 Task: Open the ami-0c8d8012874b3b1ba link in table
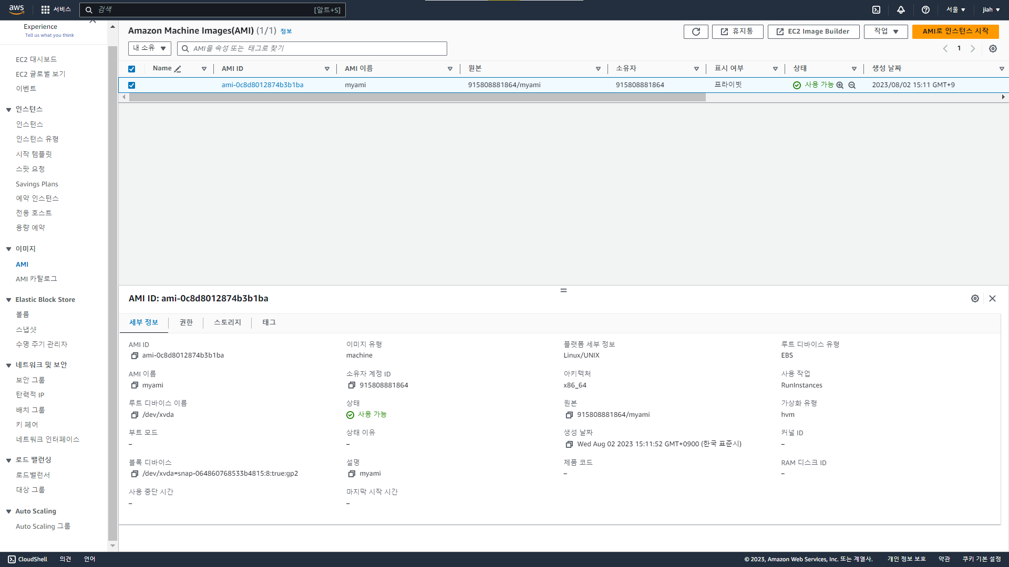(x=262, y=85)
